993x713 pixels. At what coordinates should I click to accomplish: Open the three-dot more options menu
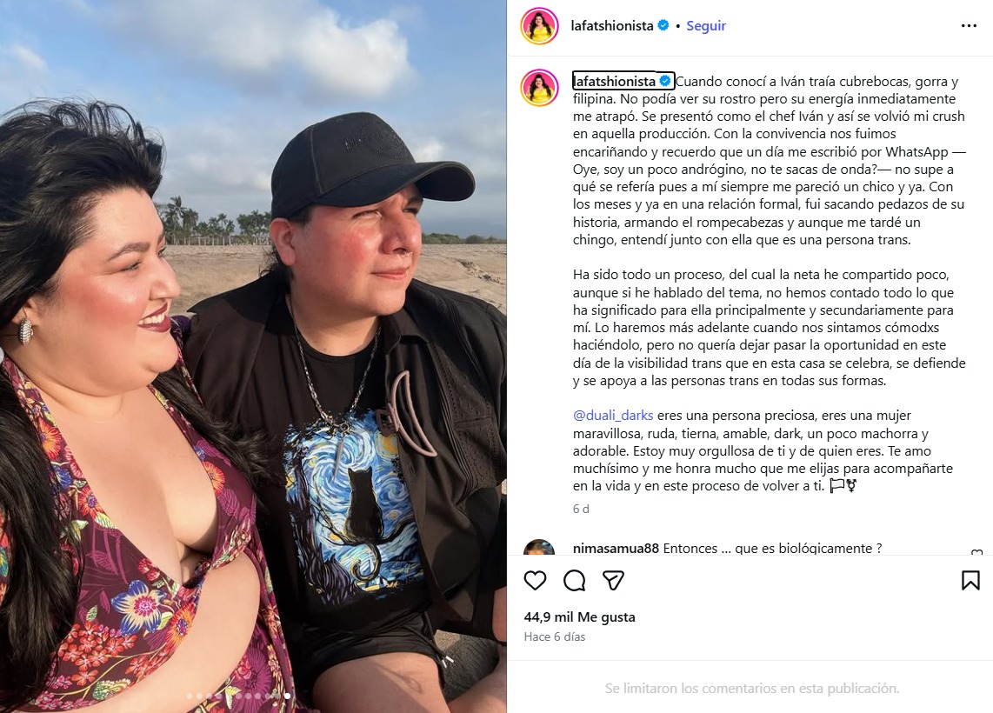pos(969,25)
